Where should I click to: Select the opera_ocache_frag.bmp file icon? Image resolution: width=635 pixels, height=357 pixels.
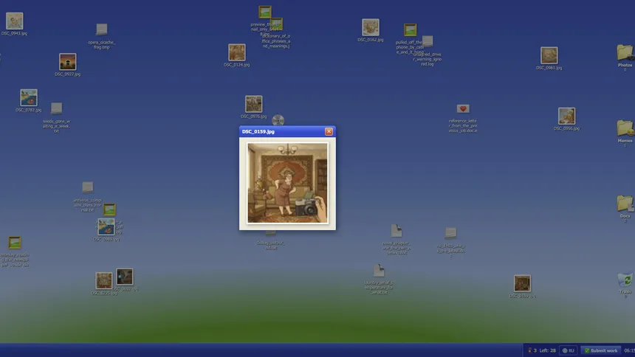click(x=102, y=30)
